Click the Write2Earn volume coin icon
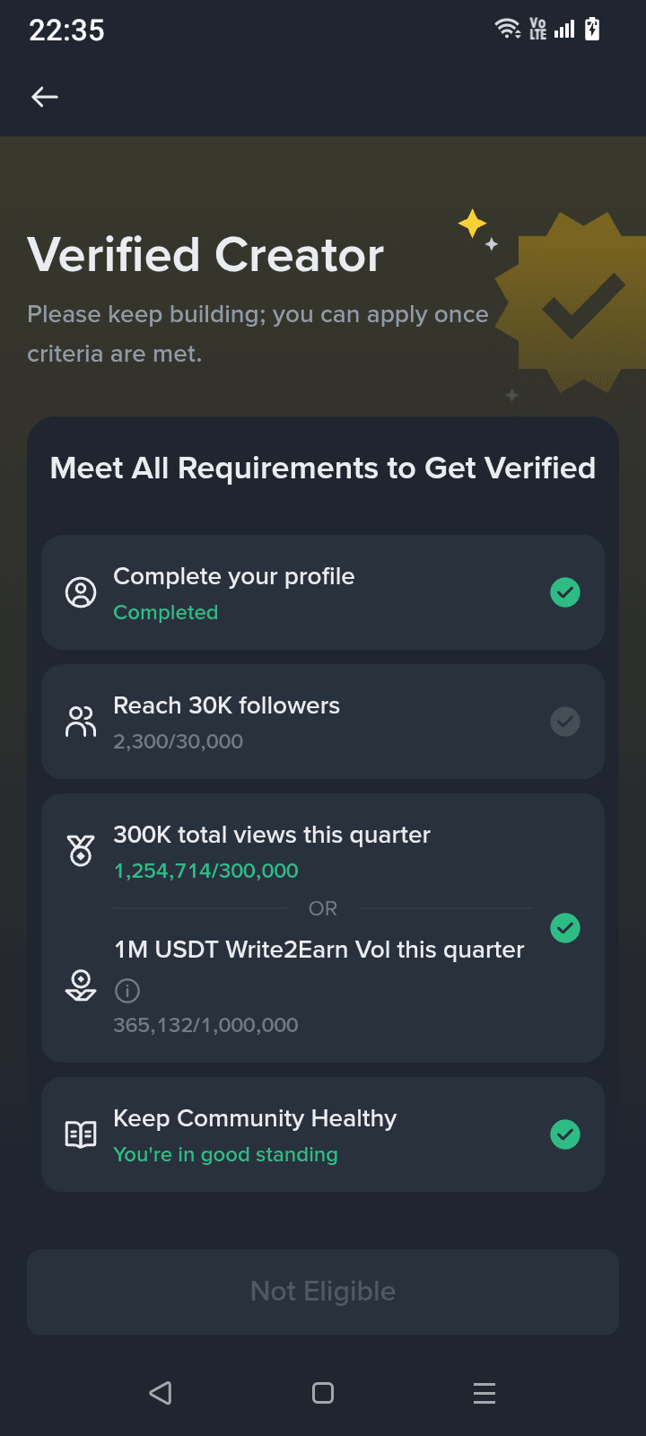This screenshot has height=1436, width=646. (x=81, y=985)
